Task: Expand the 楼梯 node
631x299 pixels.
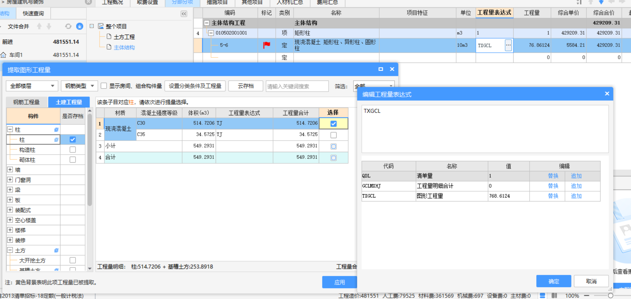Action: pyautogui.click(x=10, y=230)
